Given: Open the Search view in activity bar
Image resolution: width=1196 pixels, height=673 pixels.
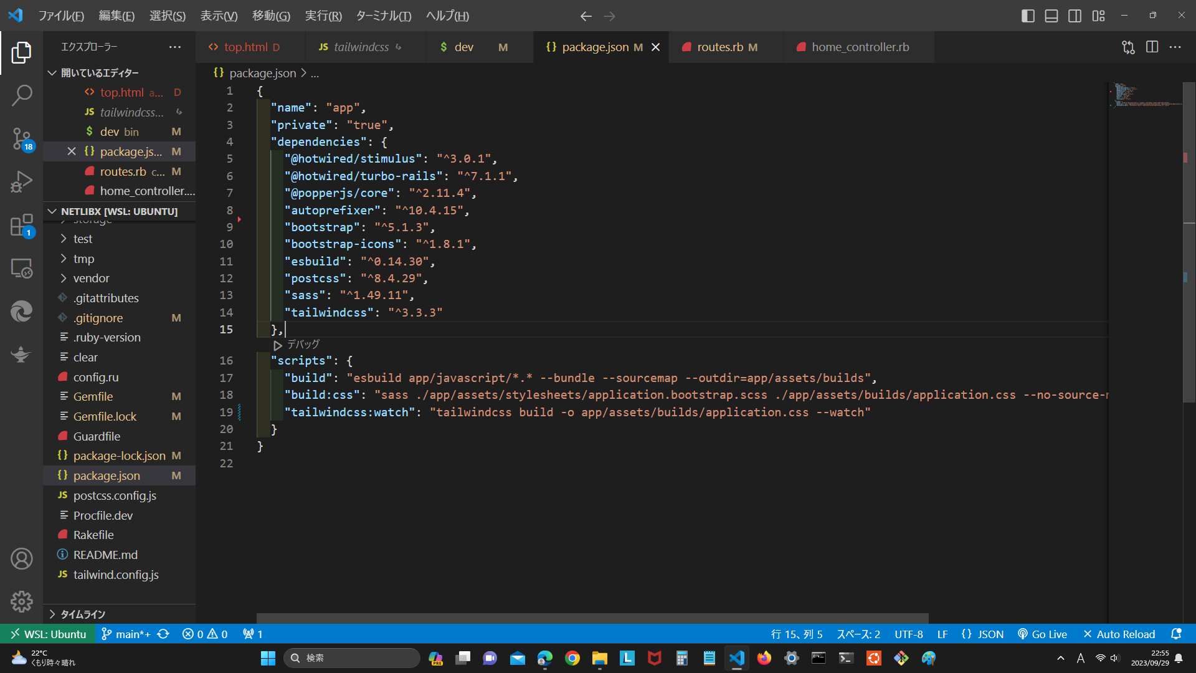Looking at the screenshot, I should [21, 95].
